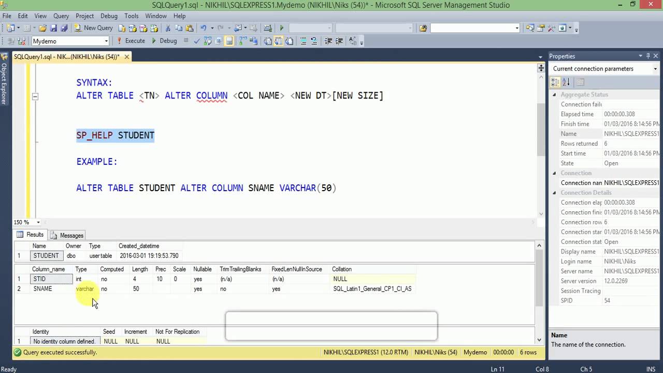
Task: Open the Mydemo database dropdown
Action: 106,41
